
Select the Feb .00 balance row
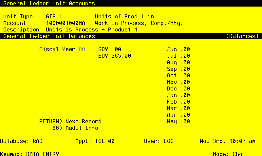click(178, 102)
